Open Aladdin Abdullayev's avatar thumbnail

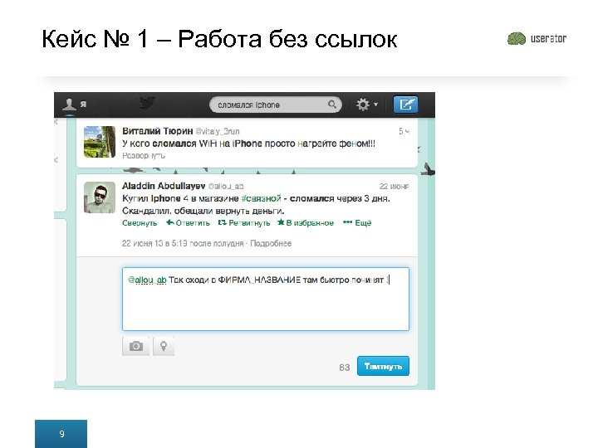100,197
